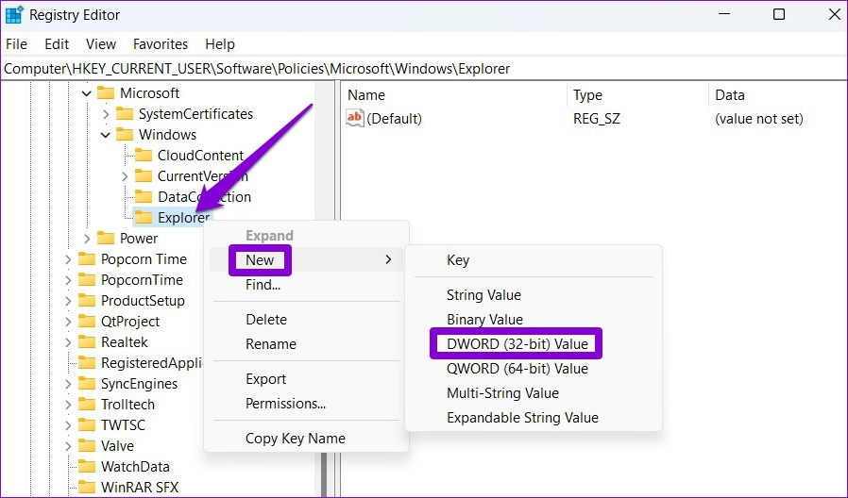
Task: Click the CurrentVersion folder icon
Action: (144, 176)
